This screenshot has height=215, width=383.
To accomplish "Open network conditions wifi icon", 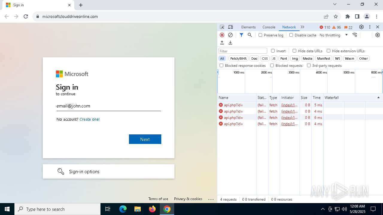I will (355, 35).
